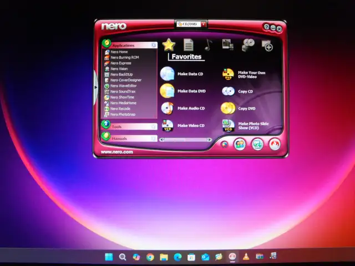The height and width of the screenshot is (266, 355).
Task: Launch Nero Vision
Action: click(x=116, y=69)
